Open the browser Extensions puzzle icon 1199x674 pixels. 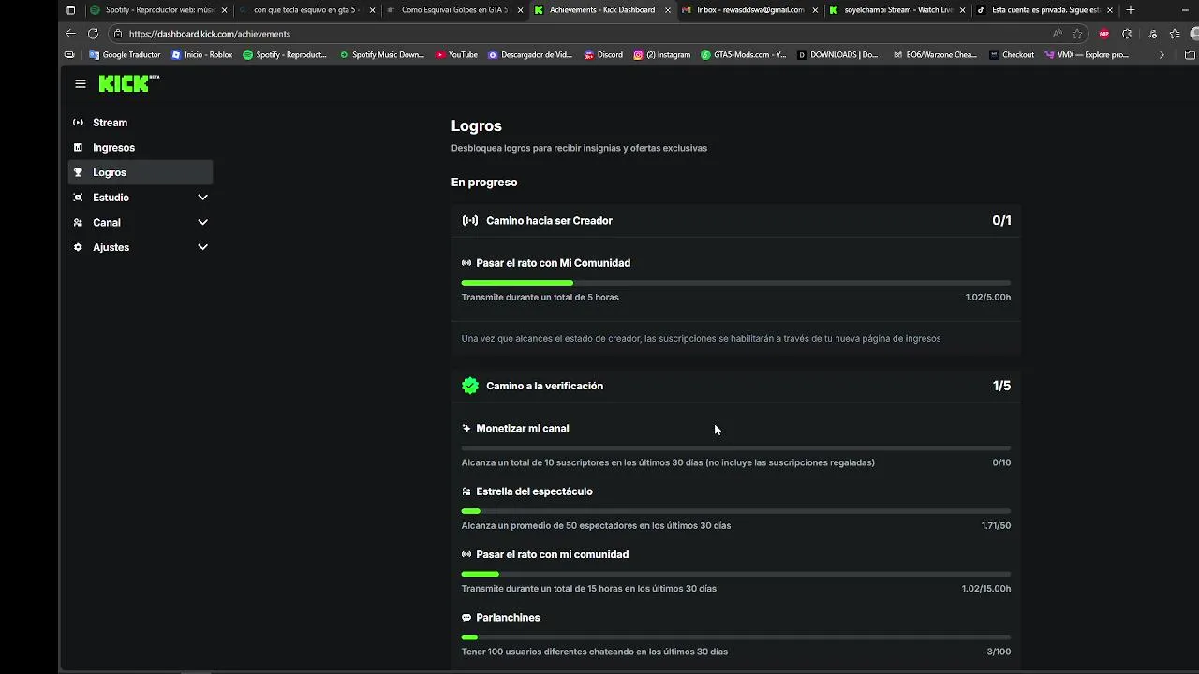point(1127,34)
